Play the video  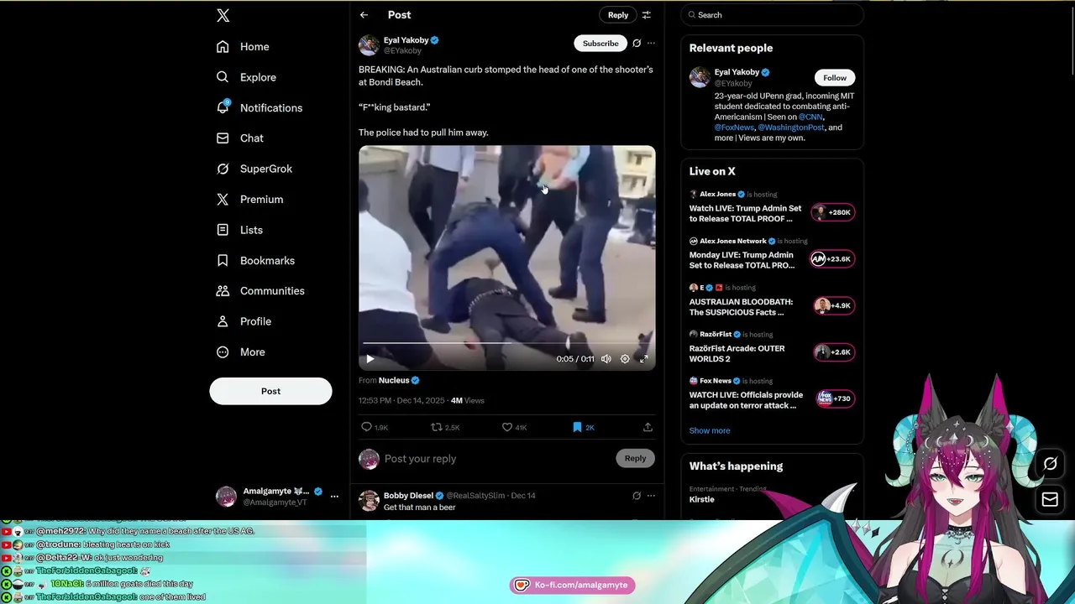pyautogui.click(x=370, y=359)
